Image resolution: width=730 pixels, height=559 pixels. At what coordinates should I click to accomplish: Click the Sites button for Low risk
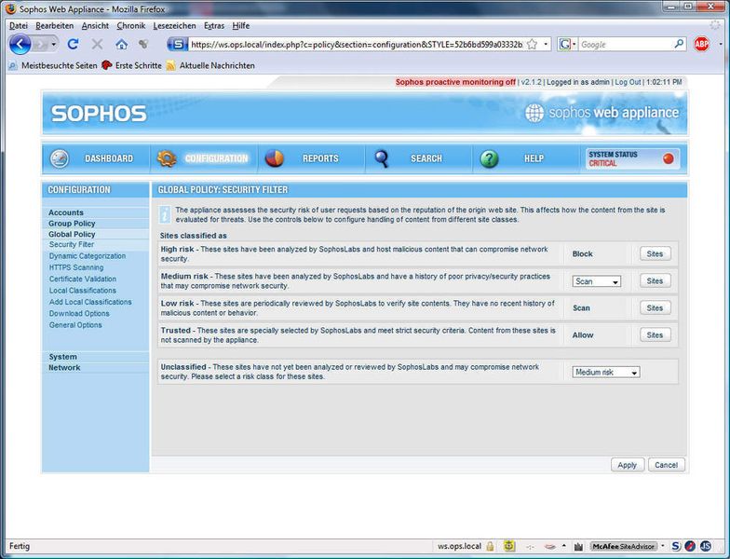655,307
